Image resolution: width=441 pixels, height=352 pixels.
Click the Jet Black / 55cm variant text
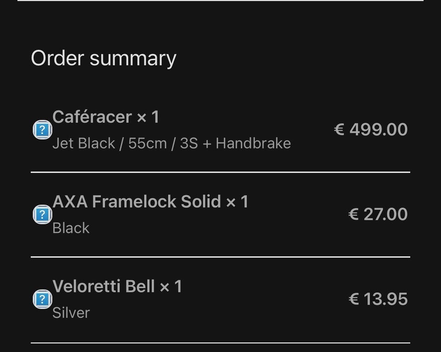[171, 143]
